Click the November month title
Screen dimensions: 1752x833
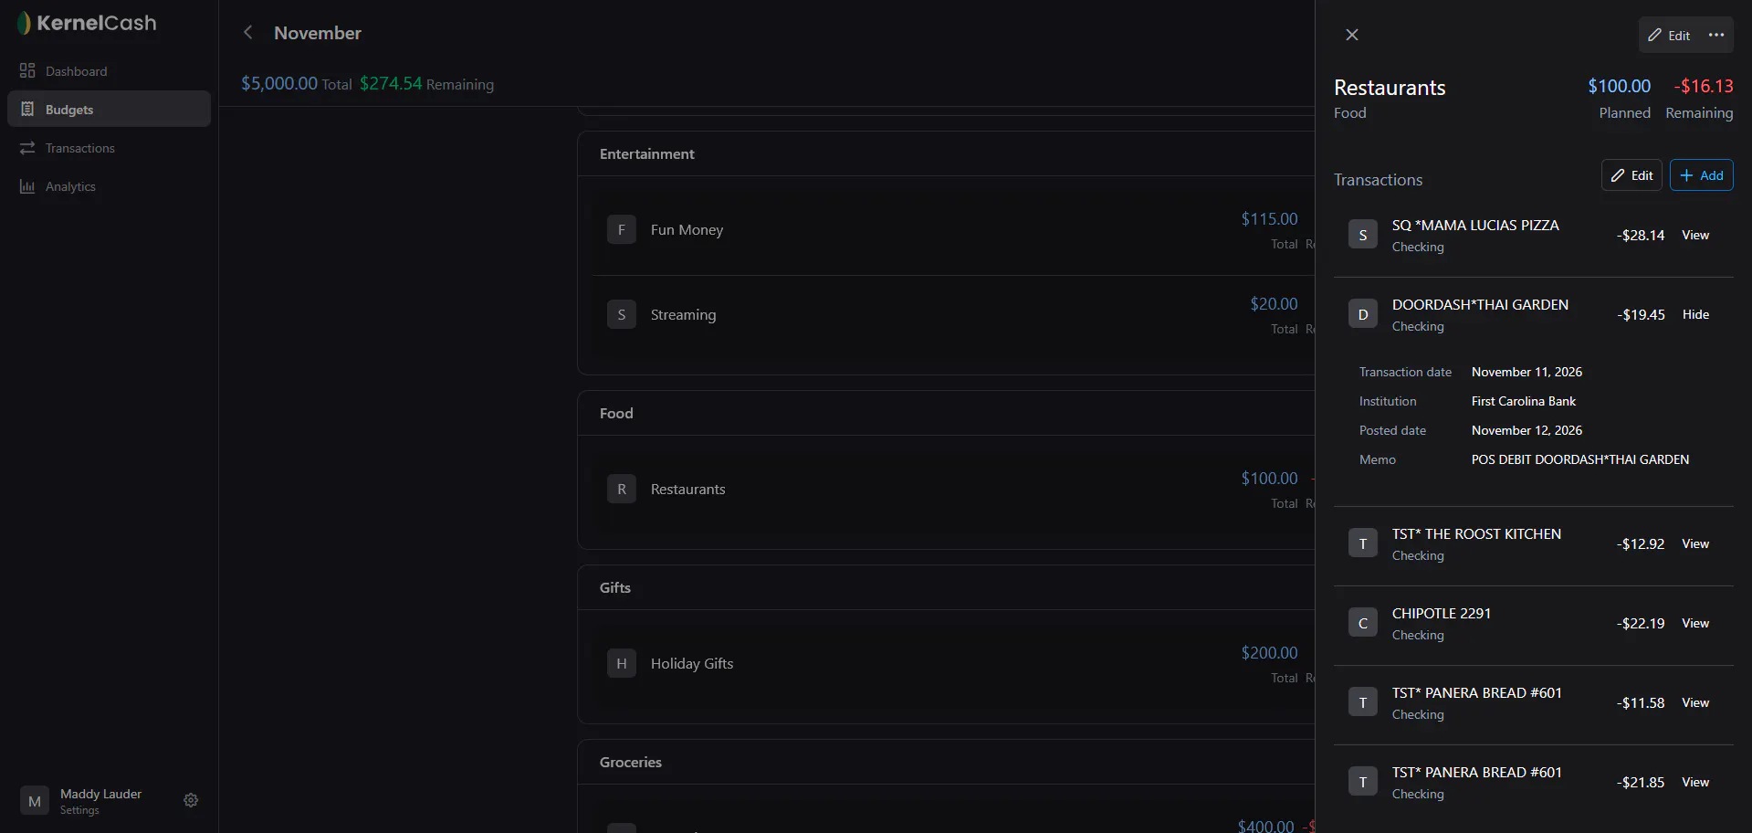tap(318, 33)
